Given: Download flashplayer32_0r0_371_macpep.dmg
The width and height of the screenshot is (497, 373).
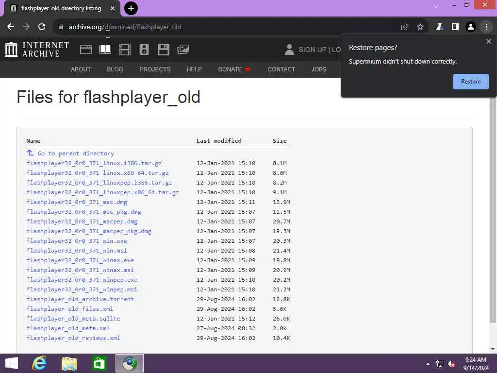Looking at the screenshot, I should pos(82,221).
